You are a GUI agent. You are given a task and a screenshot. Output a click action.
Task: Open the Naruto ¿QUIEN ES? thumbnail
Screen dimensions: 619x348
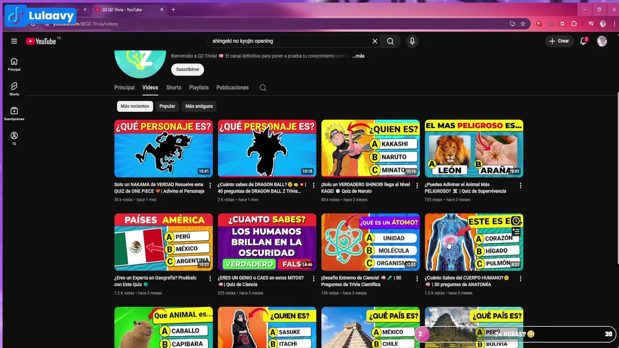pyautogui.click(x=370, y=148)
